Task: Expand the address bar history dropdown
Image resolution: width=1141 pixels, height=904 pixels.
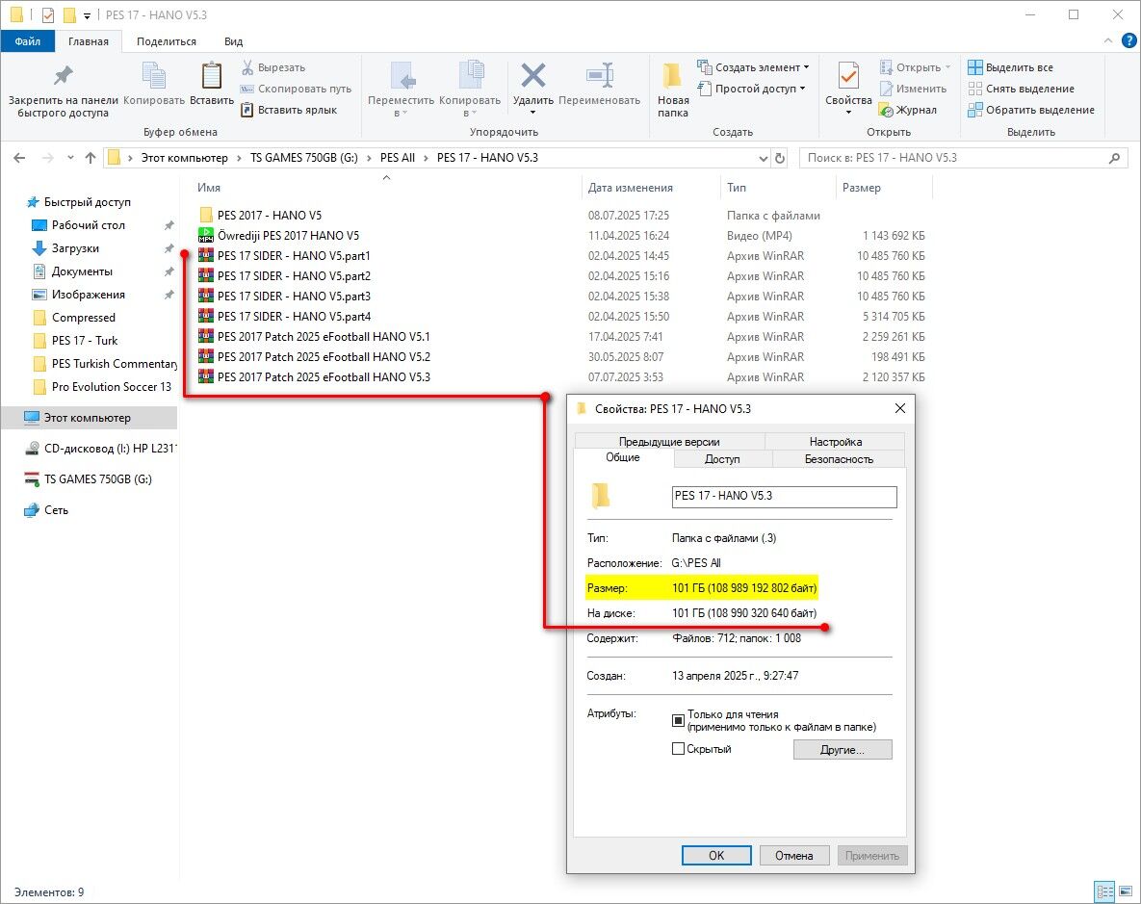Action: pyautogui.click(x=763, y=158)
